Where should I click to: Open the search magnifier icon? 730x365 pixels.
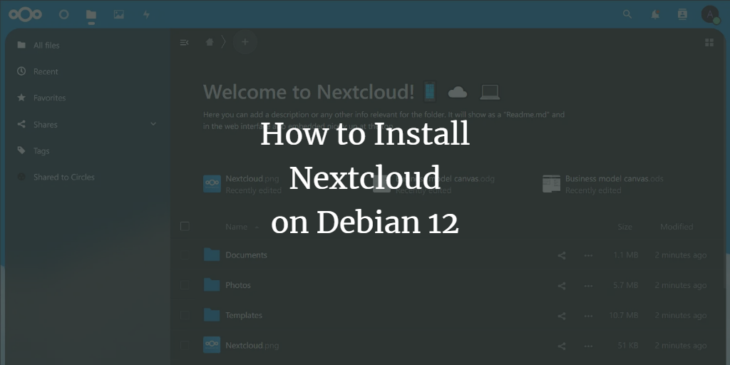[627, 14]
